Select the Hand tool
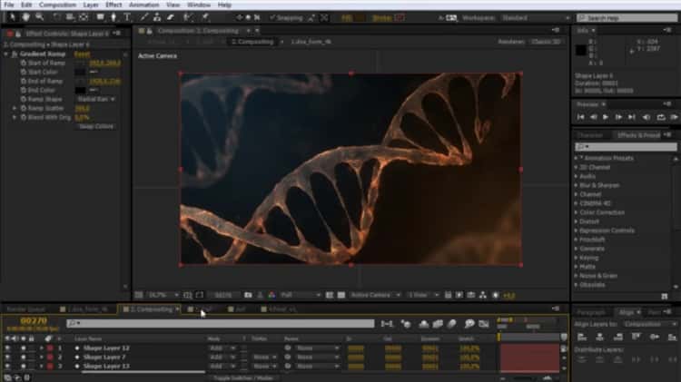 (x=26, y=17)
